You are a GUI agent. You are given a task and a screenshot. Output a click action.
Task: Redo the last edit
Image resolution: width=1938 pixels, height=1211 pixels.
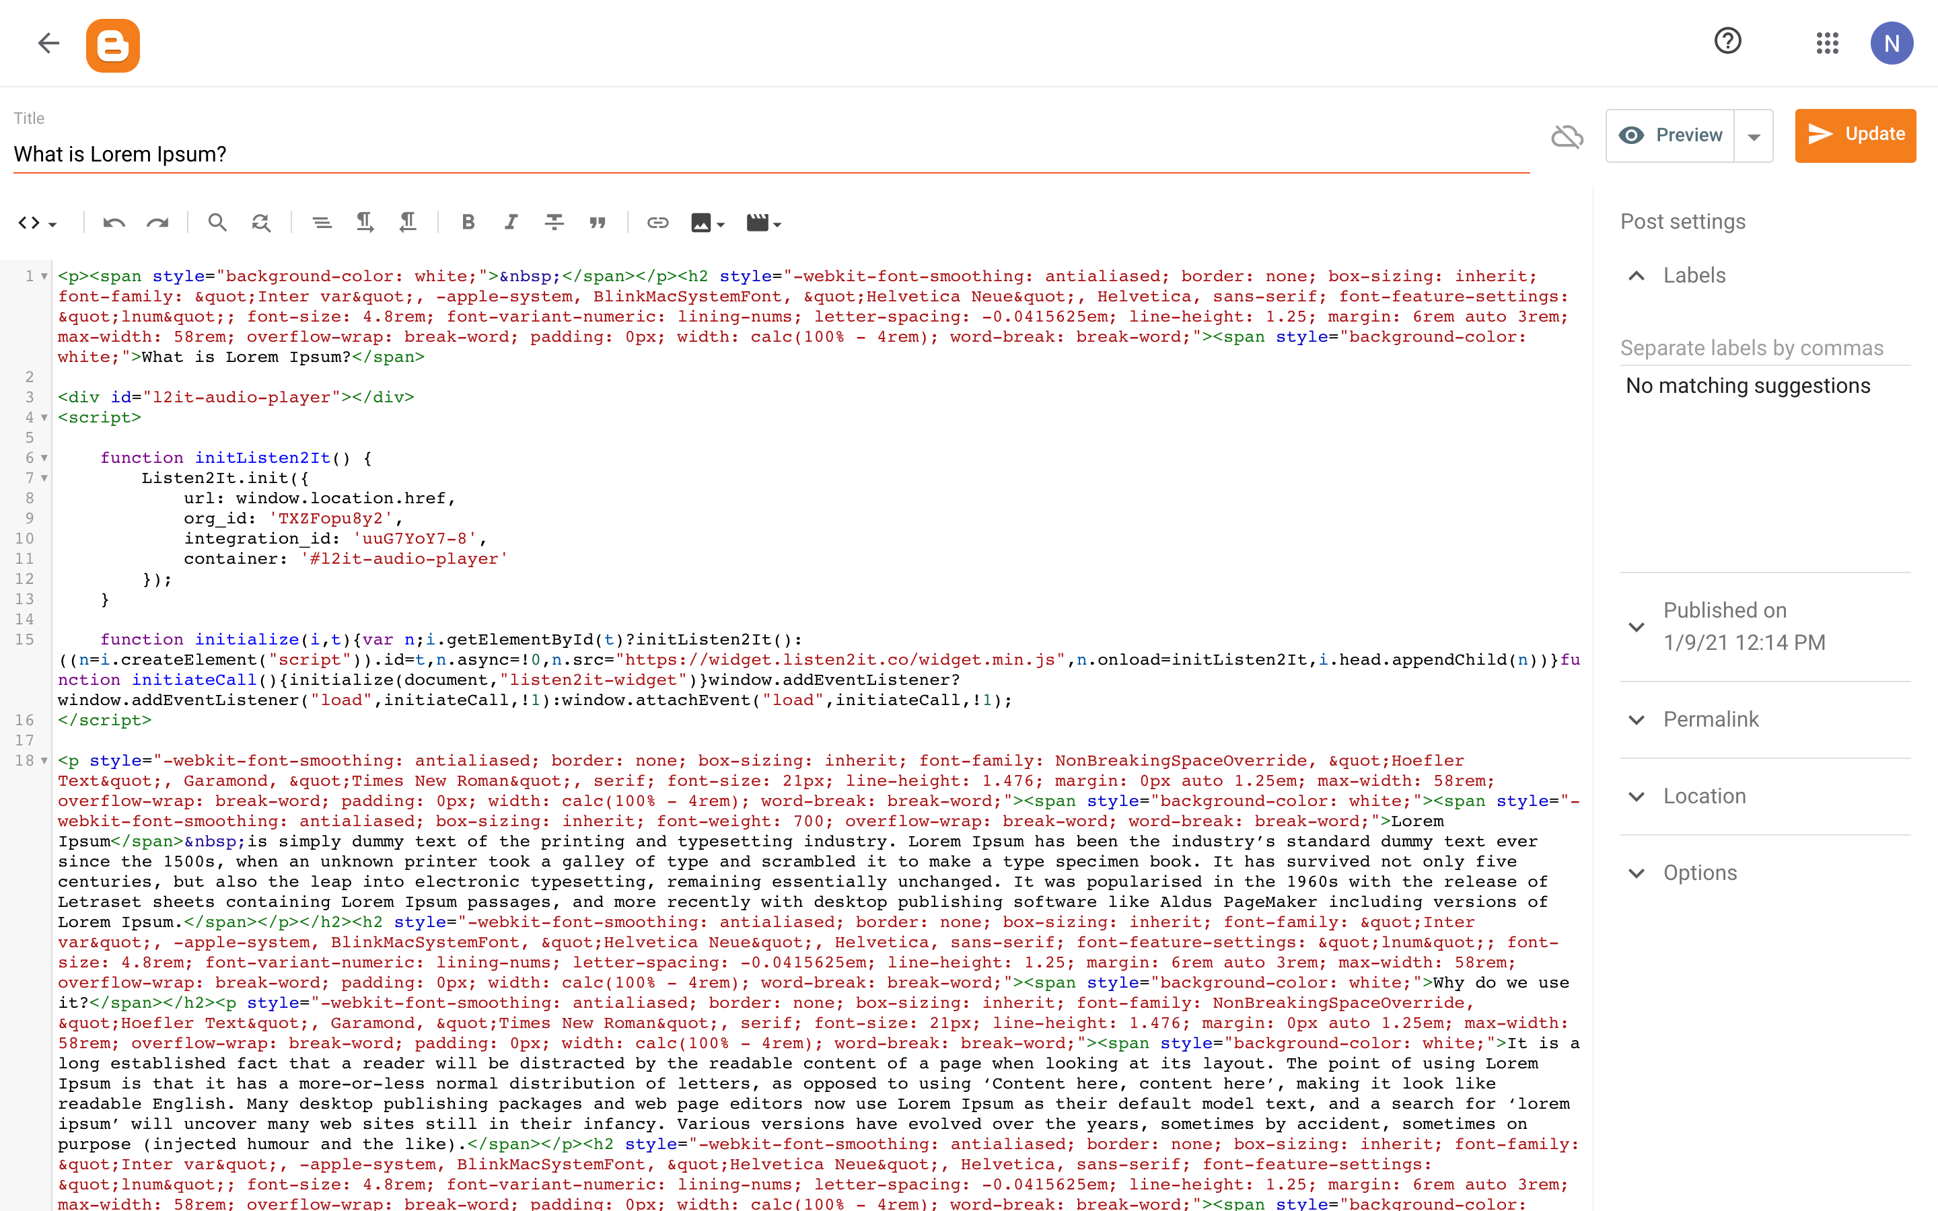pos(157,223)
